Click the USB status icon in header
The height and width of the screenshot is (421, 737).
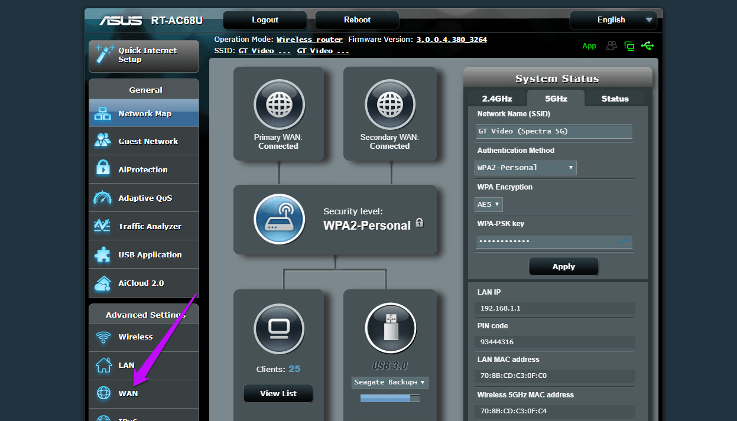click(x=647, y=45)
